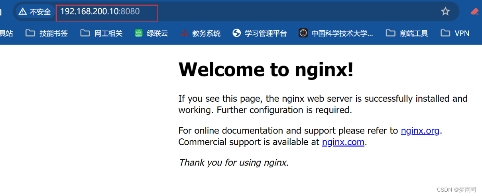The image size is (482, 196).
Task: Click the red extension icon in toolbar
Action: (474, 12)
